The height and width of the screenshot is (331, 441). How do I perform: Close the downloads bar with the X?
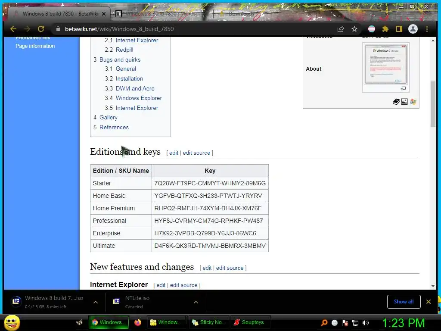[x=429, y=302]
